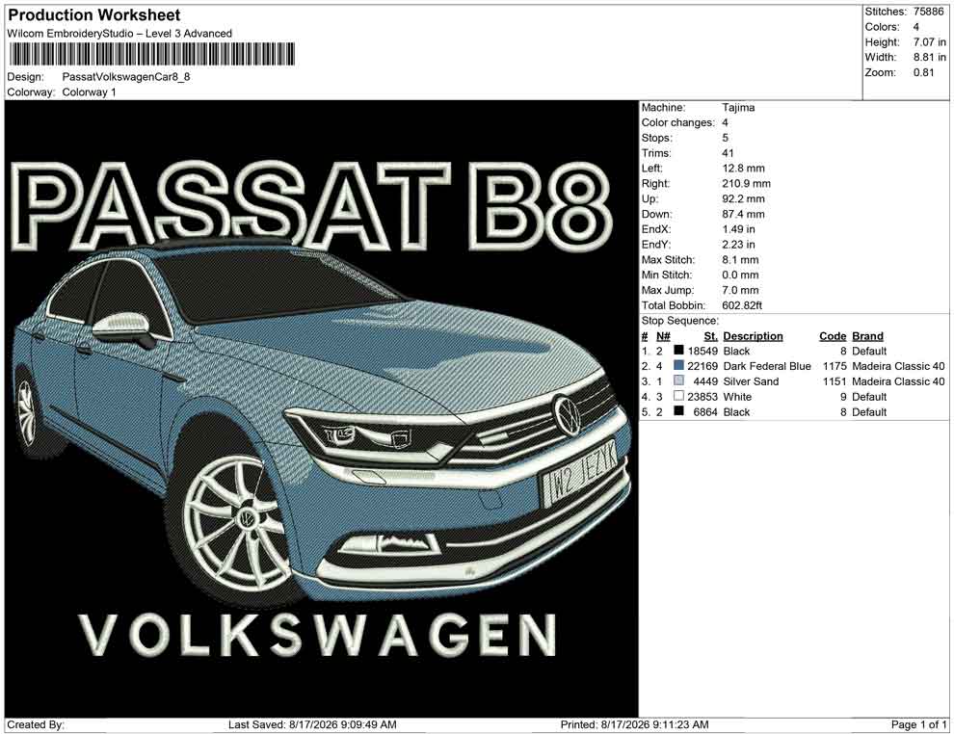Click the 'Page 1 of 1' footer text
The width and height of the screenshot is (954, 734).
pos(918,724)
